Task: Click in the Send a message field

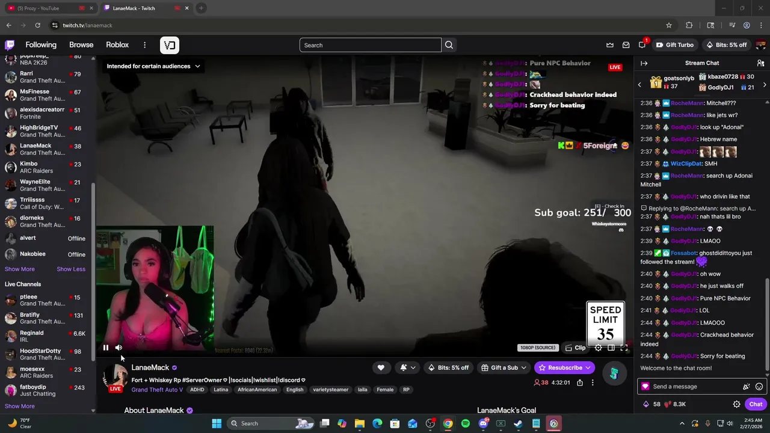Action: (x=695, y=387)
